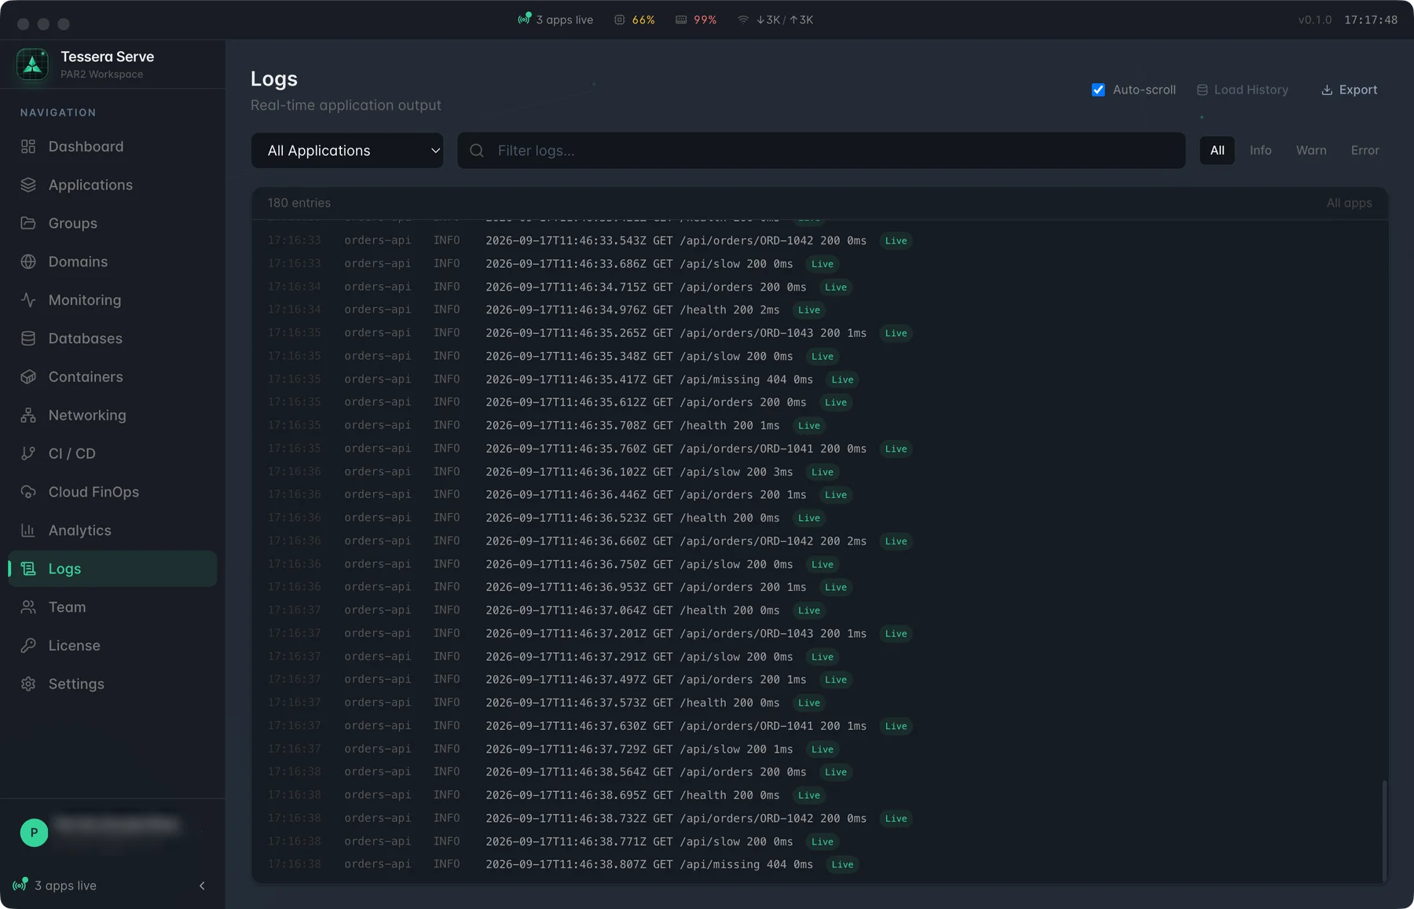The height and width of the screenshot is (909, 1414).
Task: Click the user avatar P
Action: (x=34, y=833)
